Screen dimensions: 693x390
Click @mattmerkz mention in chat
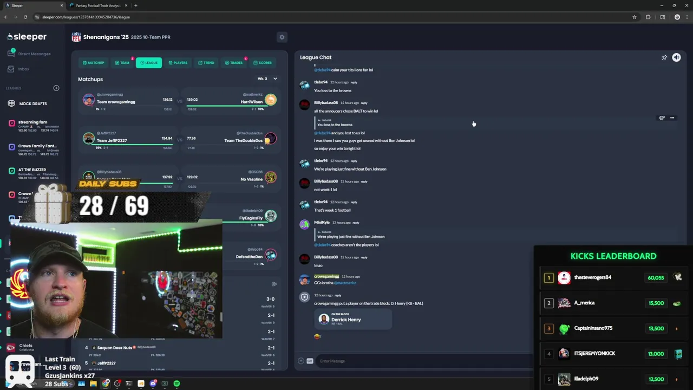(345, 283)
